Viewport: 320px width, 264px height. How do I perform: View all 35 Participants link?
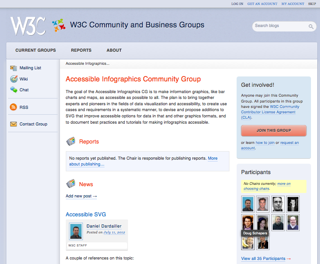click(x=265, y=259)
